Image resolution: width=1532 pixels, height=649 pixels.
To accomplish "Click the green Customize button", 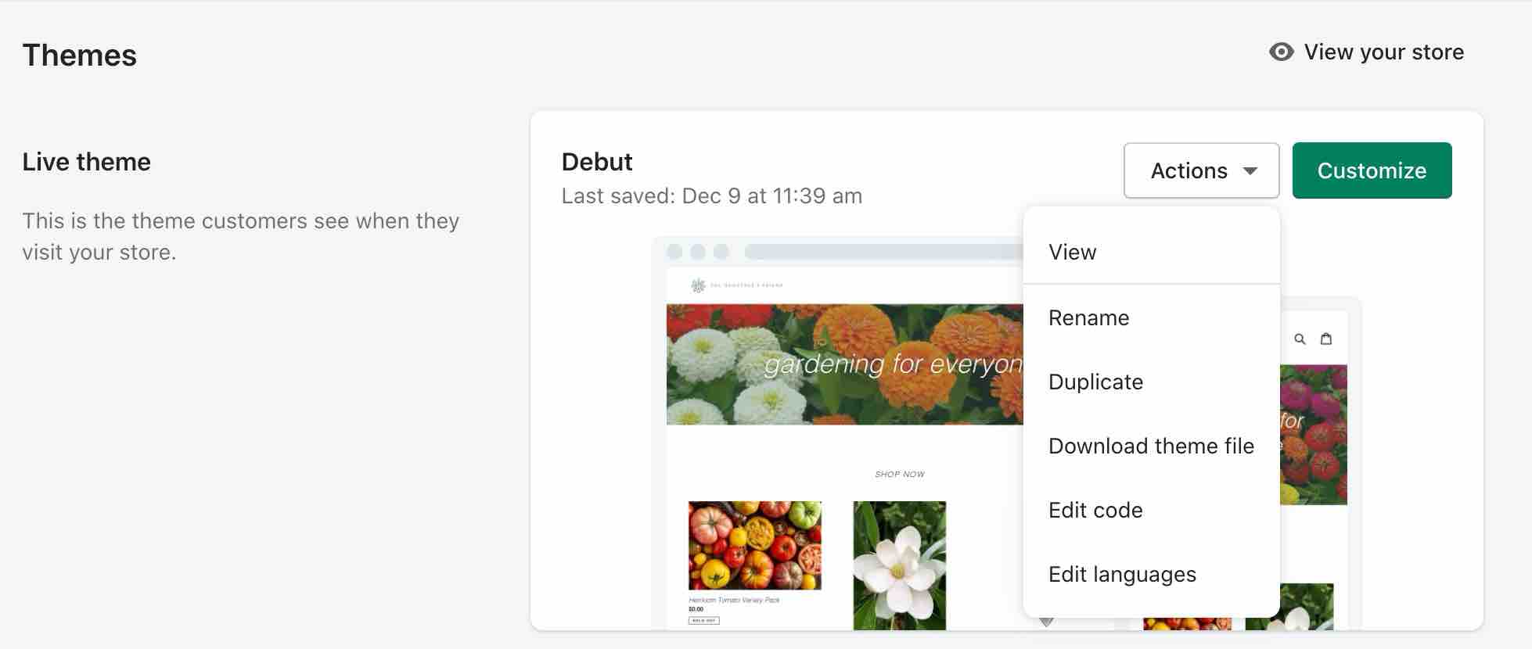I will (x=1372, y=170).
